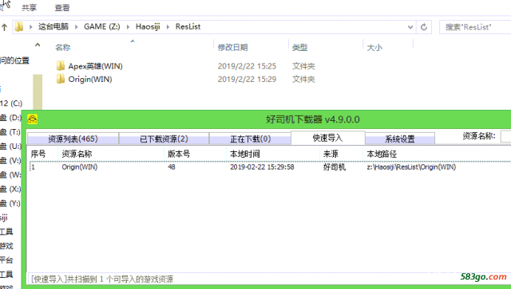Select the (D:) drive in sidebar
Image resolution: width=511 pixels, height=289 pixels.
point(10,118)
